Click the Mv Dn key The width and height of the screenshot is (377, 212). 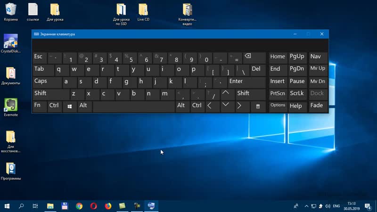[318, 82]
